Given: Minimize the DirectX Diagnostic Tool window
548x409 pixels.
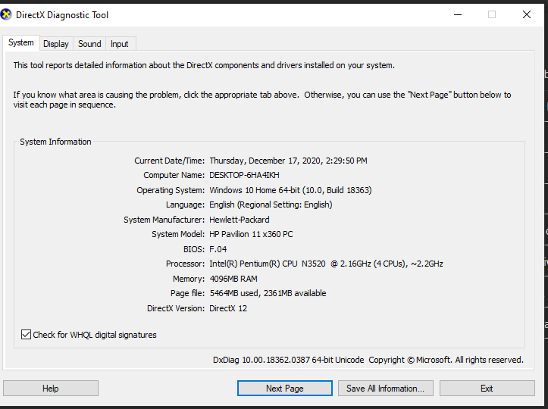Looking at the screenshot, I should coord(457,14).
